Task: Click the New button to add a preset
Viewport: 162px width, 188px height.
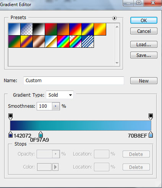Action: click(144, 81)
